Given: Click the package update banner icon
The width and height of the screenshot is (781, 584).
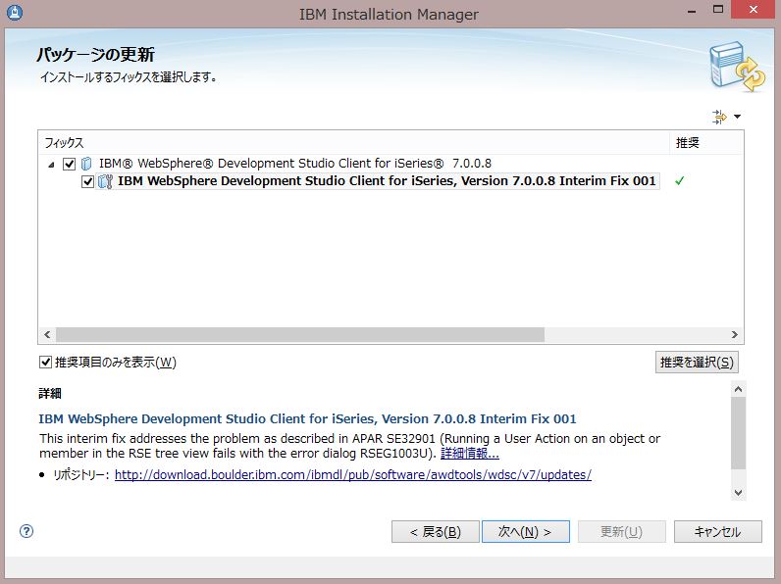Looking at the screenshot, I should coord(737,68).
